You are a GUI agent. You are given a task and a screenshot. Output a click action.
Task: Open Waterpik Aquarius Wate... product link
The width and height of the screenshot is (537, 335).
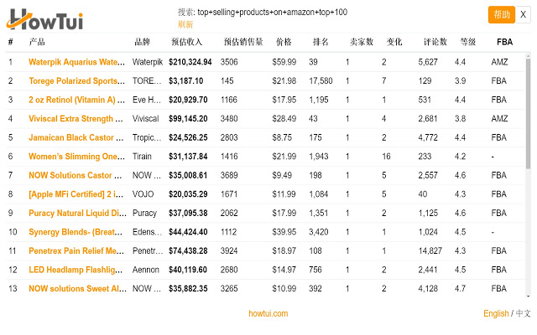(x=76, y=62)
